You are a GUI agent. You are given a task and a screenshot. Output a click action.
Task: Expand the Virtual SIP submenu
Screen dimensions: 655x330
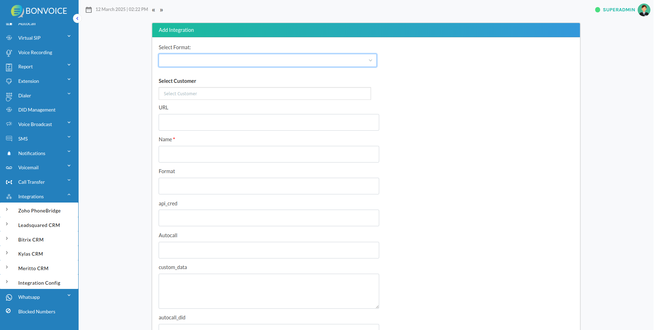click(69, 36)
